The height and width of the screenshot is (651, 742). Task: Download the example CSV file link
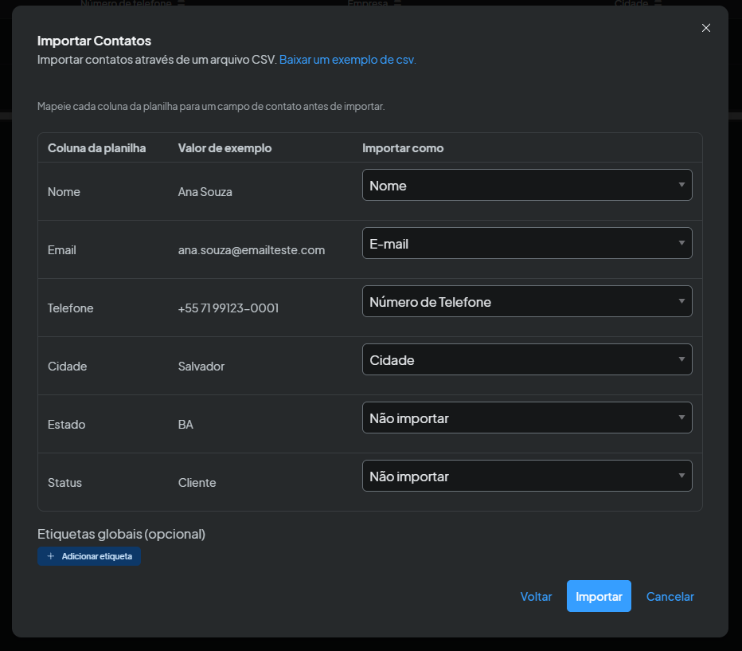(347, 60)
